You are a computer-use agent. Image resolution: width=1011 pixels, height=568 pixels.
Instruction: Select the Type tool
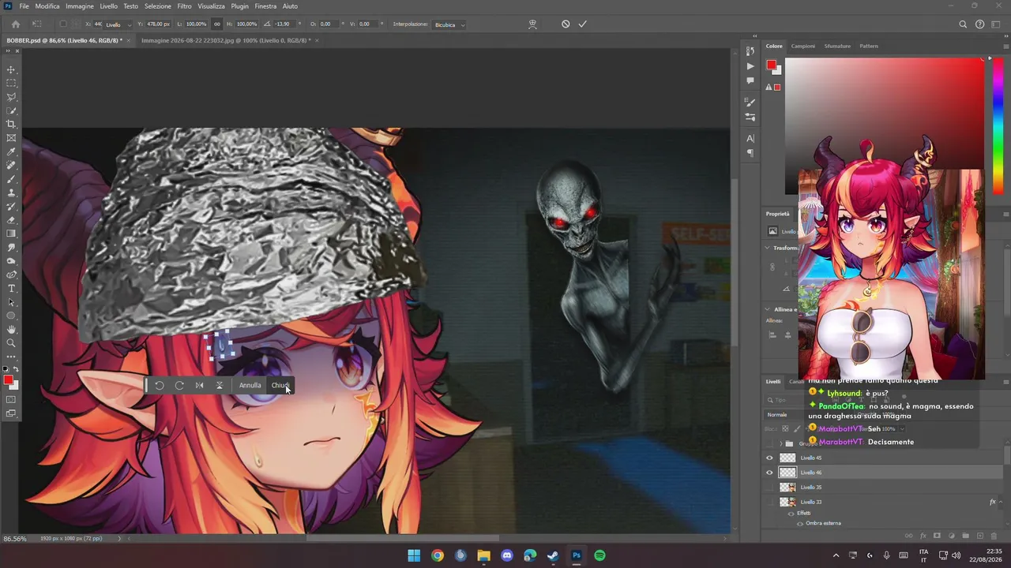pyautogui.click(x=11, y=289)
